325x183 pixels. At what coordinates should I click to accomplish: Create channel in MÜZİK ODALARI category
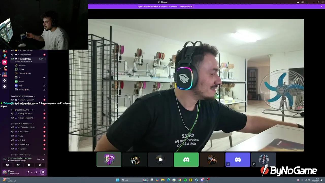tap(44, 110)
